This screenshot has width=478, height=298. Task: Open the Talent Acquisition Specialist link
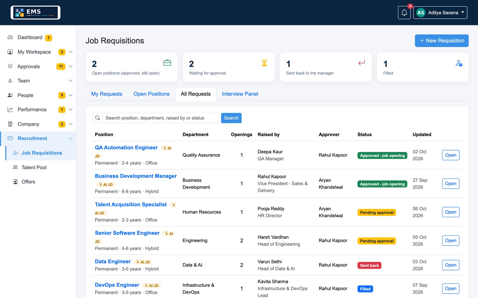[131, 204]
